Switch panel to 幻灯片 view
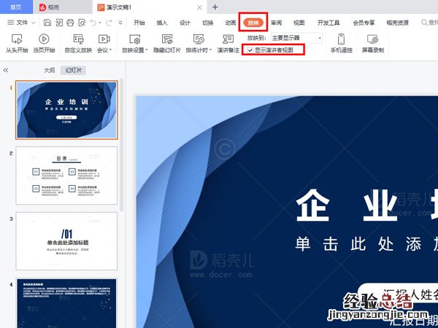Image resolution: width=438 pixels, height=328 pixels. click(73, 70)
